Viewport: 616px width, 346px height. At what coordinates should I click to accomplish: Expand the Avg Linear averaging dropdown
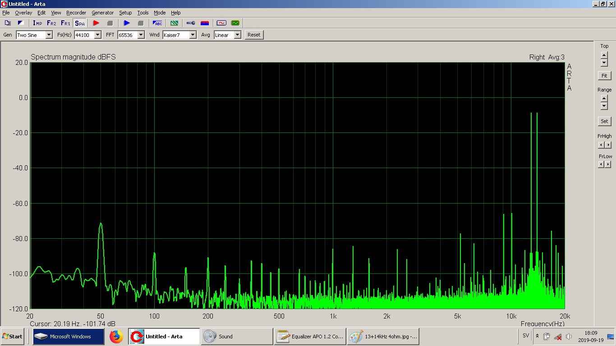coord(237,35)
